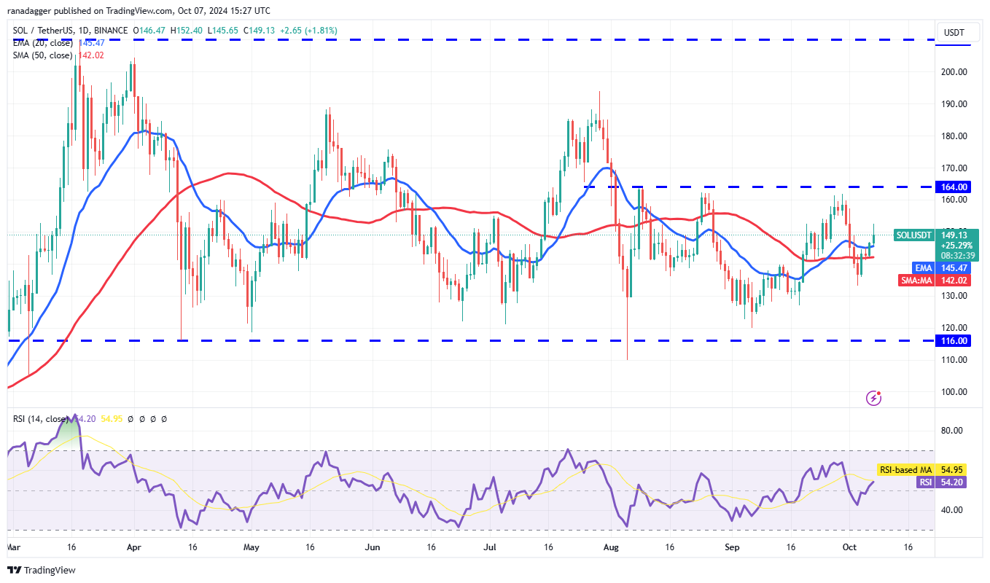Click the SMA legend value 142.02
Screen dimensions: 990x583
[91, 55]
